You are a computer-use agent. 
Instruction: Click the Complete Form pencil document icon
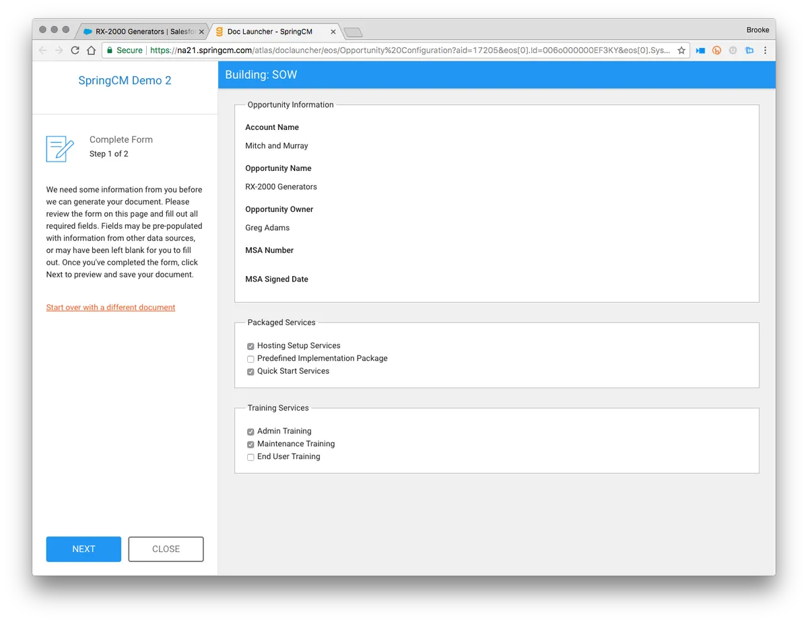tap(60, 149)
